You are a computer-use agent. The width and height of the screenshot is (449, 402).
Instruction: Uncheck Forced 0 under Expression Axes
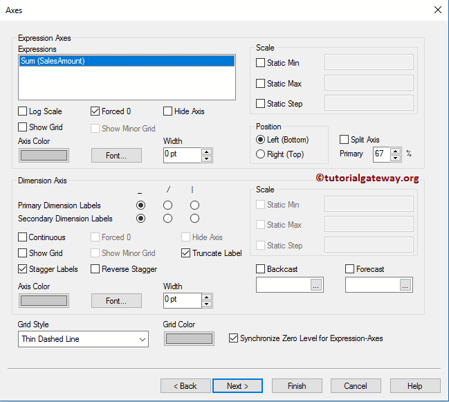pyautogui.click(x=95, y=111)
